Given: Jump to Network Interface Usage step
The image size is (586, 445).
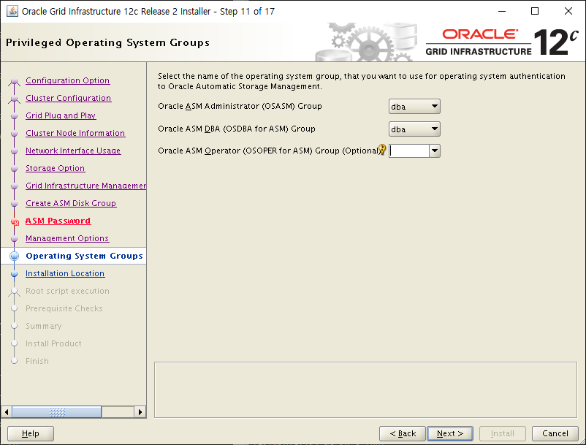Looking at the screenshot, I should (x=73, y=151).
